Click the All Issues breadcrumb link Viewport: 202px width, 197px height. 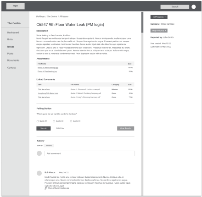[64, 16]
